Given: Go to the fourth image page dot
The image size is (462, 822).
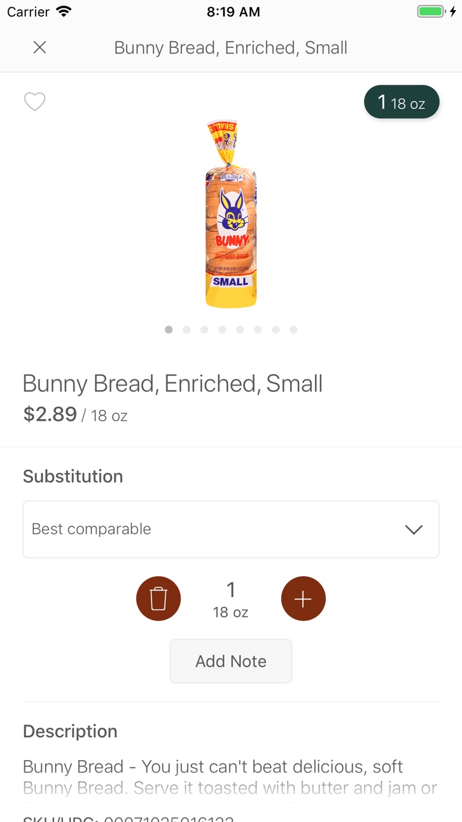Looking at the screenshot, I should 222,329.
